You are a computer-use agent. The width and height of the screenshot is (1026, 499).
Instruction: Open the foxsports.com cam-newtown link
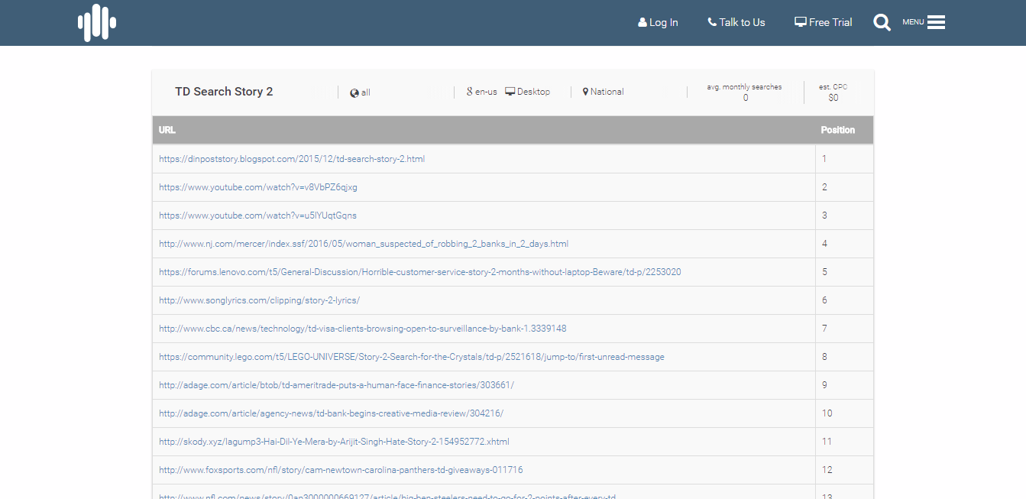341,470
